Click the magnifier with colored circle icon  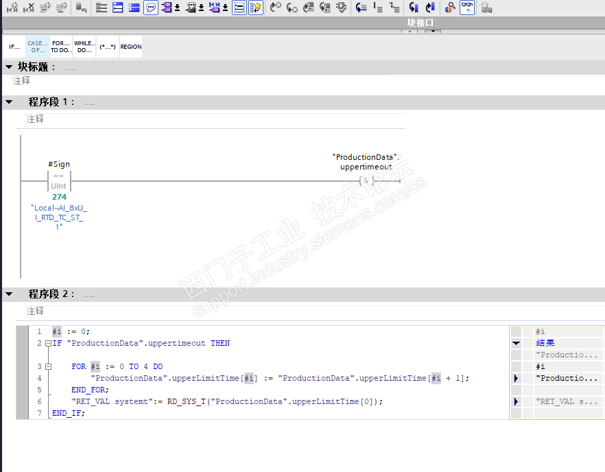pyautogui.click(x=450, y=8)
